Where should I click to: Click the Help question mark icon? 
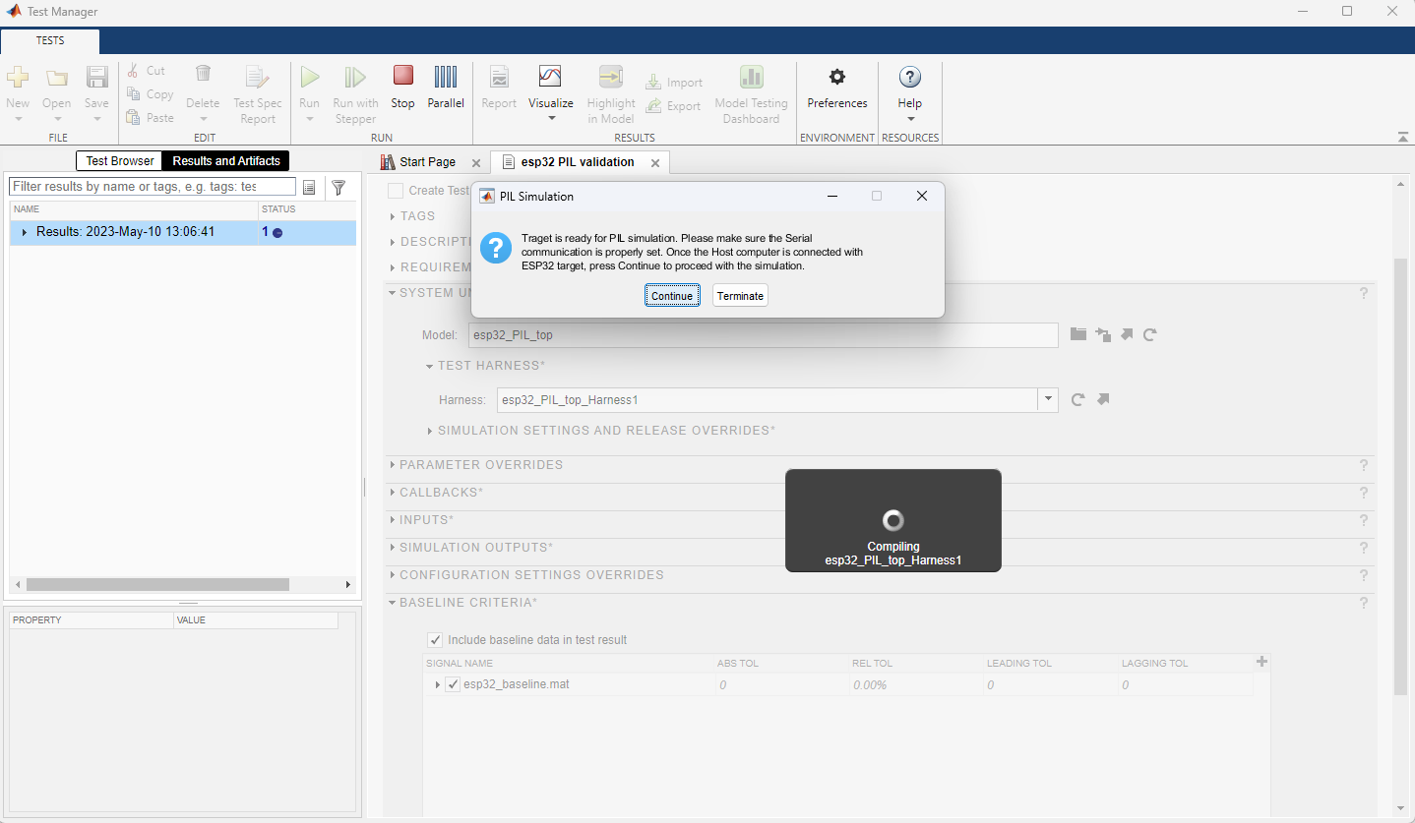(x=910, y=77)
